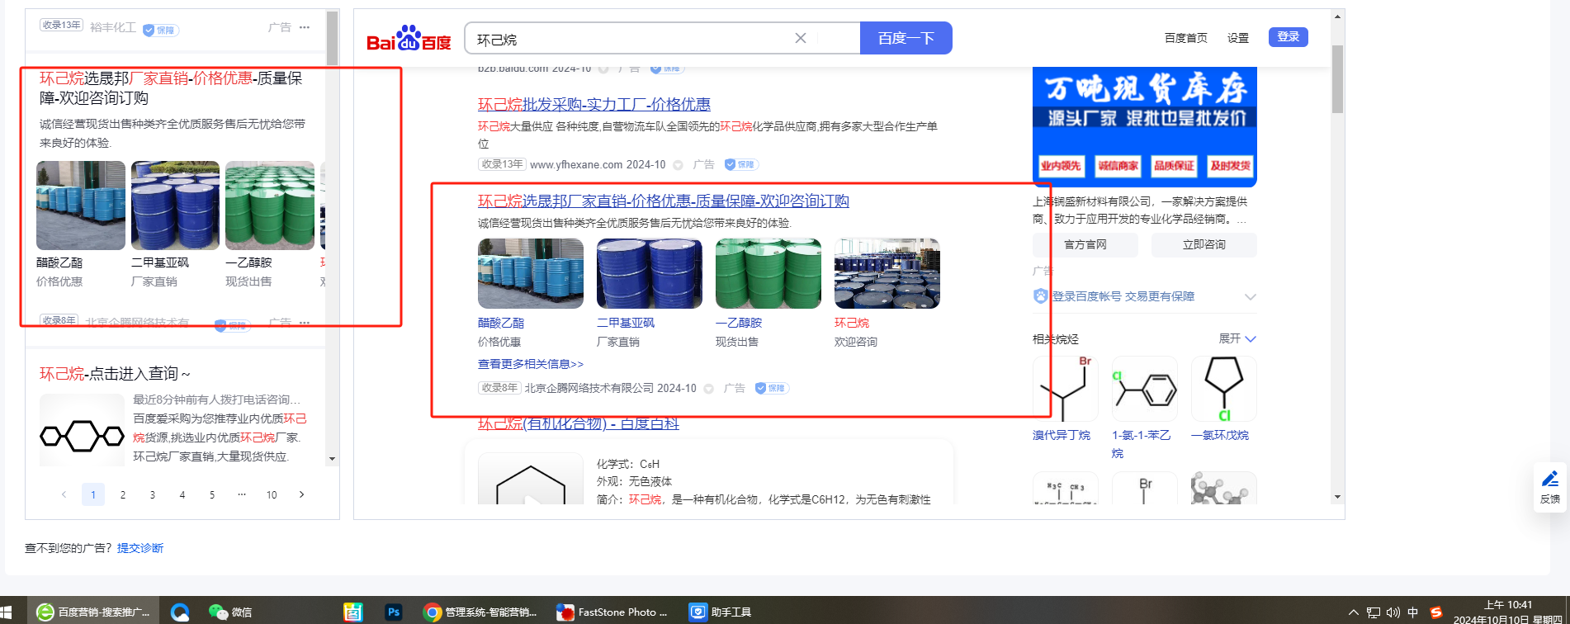Switch to 百度营销-搜索推广 browser window

click(93, 612)
